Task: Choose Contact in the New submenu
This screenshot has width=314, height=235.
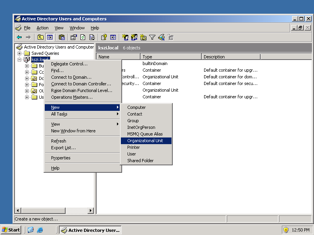Action: (146, 114)
